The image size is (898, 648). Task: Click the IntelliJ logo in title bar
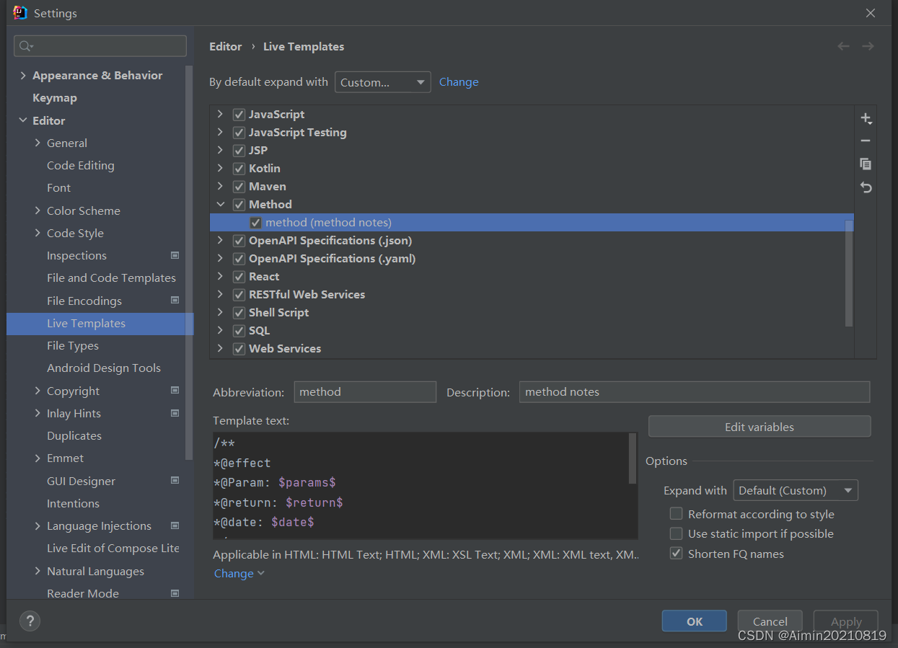(20, 13)
